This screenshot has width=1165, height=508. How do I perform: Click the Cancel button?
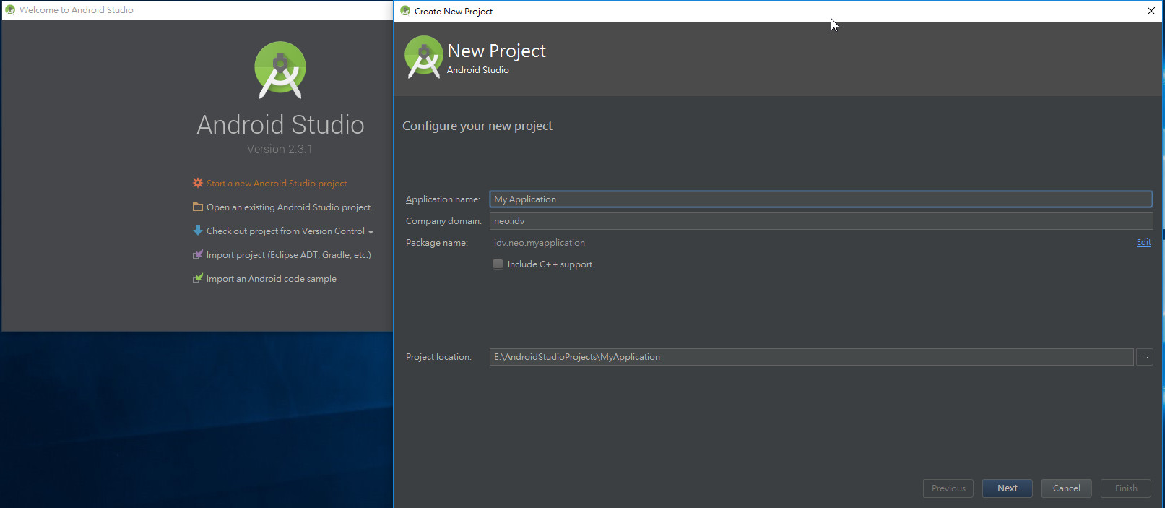(1067, 488)
